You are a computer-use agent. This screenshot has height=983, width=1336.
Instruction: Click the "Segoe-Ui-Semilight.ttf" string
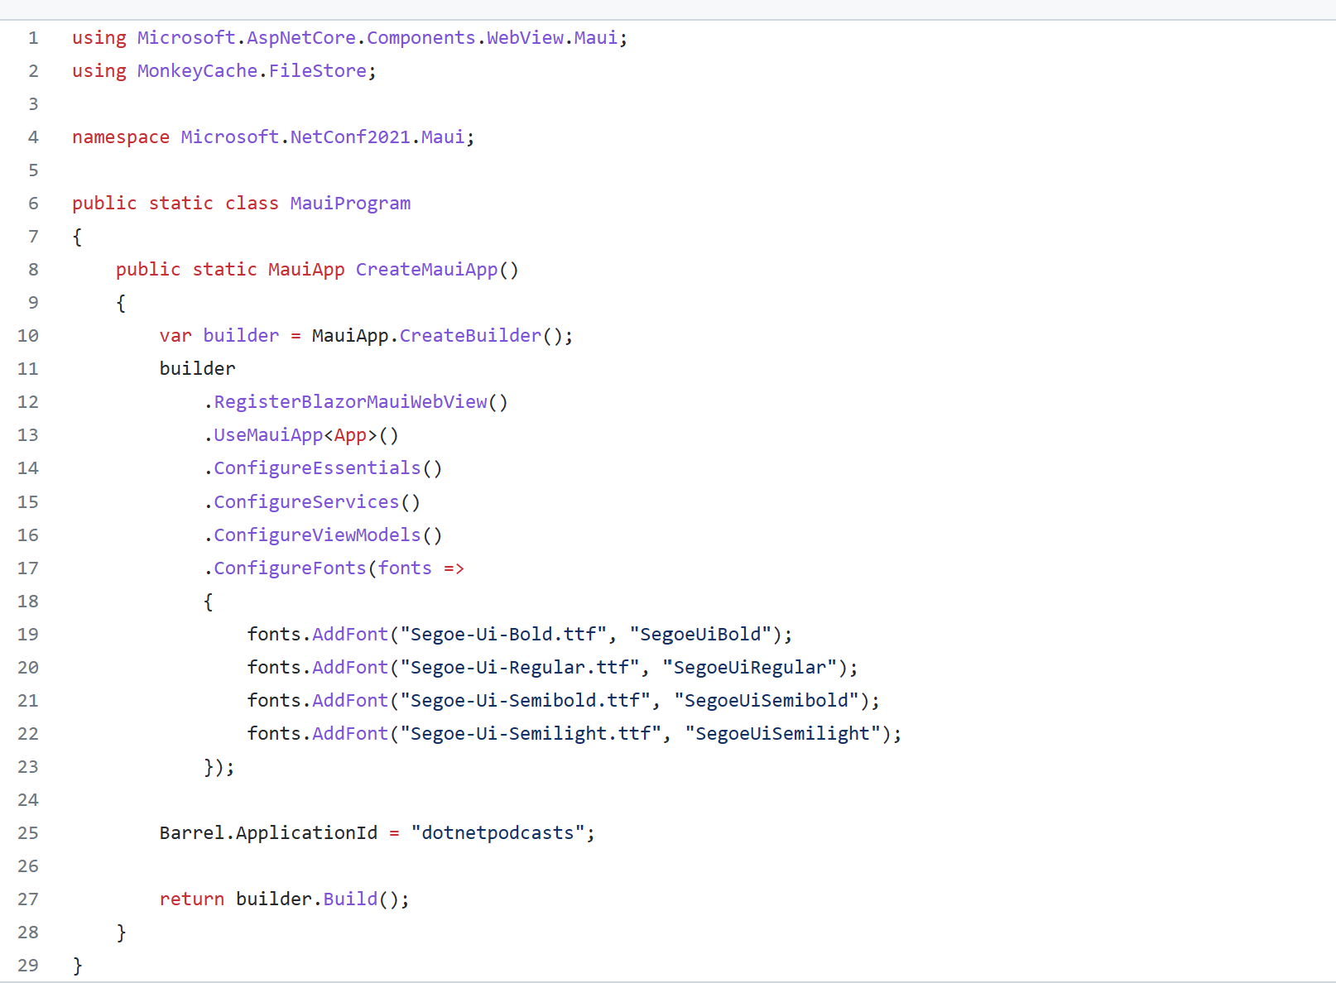coord(531,734)
